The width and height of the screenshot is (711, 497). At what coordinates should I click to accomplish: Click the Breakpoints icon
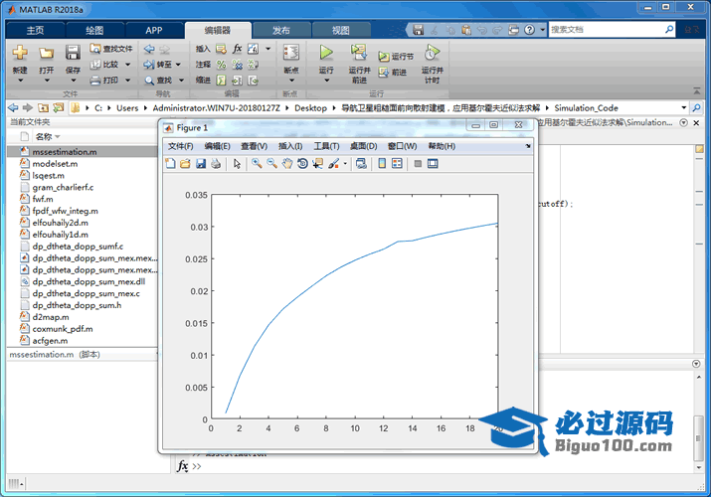[x=291, y=53]
